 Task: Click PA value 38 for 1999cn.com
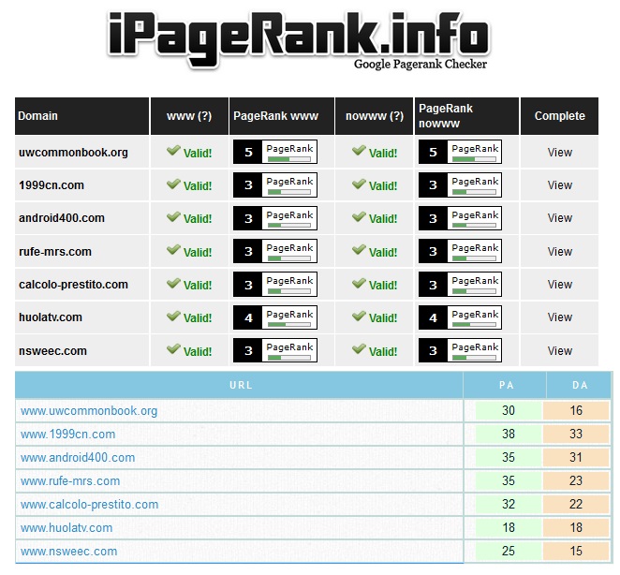(509, 434)
